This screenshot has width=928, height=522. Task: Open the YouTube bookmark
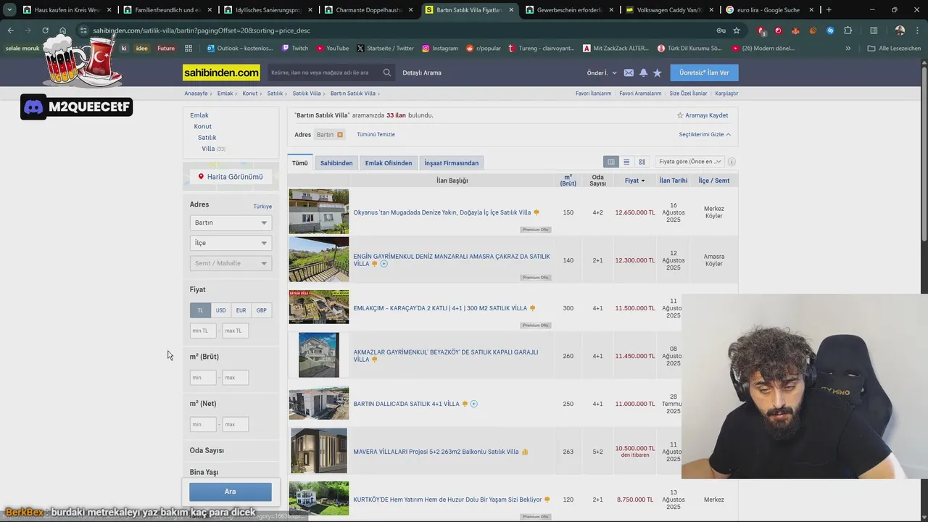[x=333, y=49]
